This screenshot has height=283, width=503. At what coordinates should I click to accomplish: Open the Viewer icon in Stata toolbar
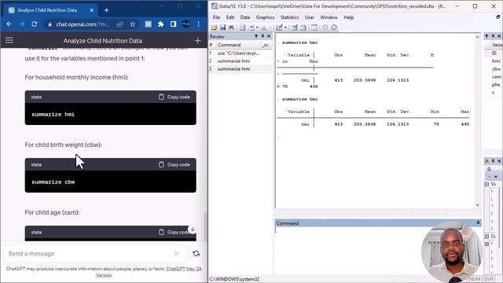[x=251, y=28]
